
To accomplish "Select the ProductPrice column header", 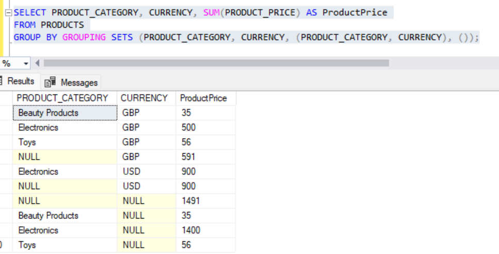I will [x=203, y=98].
